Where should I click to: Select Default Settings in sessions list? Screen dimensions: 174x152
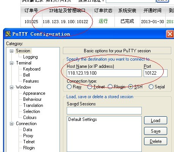tap(83, 119)
